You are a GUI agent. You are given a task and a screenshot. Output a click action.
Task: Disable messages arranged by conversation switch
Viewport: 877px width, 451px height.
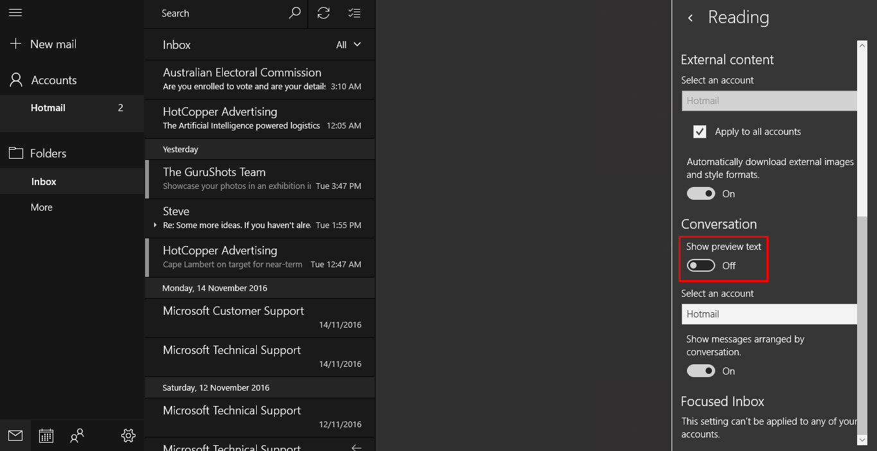tap(701, 371)
